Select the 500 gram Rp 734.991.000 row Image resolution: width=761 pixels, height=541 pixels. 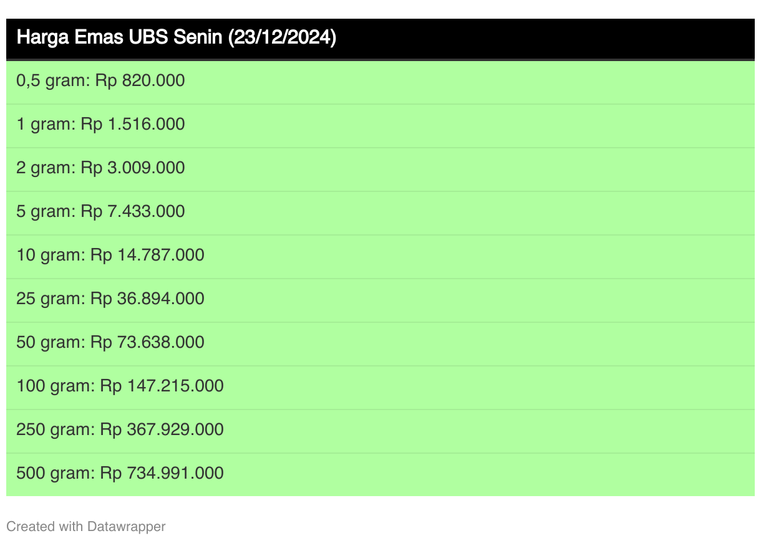380,474
